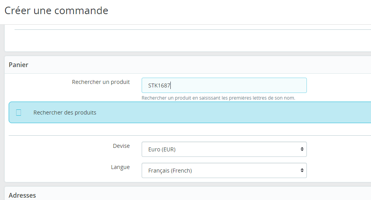371x200 pixels.
Task: Click the Rechercher un produit label
Action: pos(101,82)
